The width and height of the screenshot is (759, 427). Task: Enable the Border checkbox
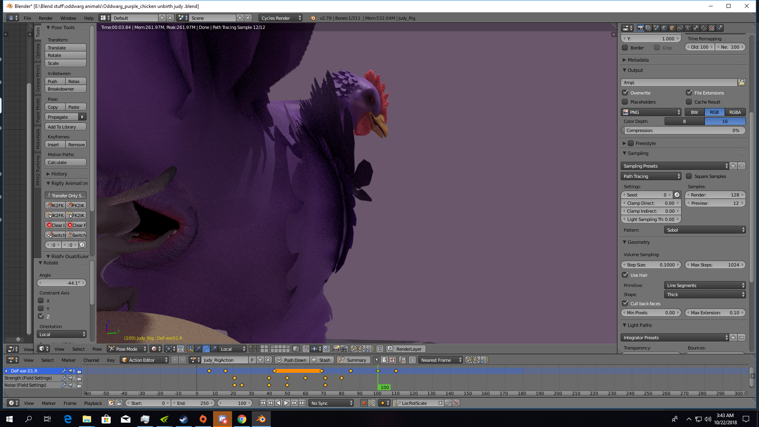click(625, 48)
